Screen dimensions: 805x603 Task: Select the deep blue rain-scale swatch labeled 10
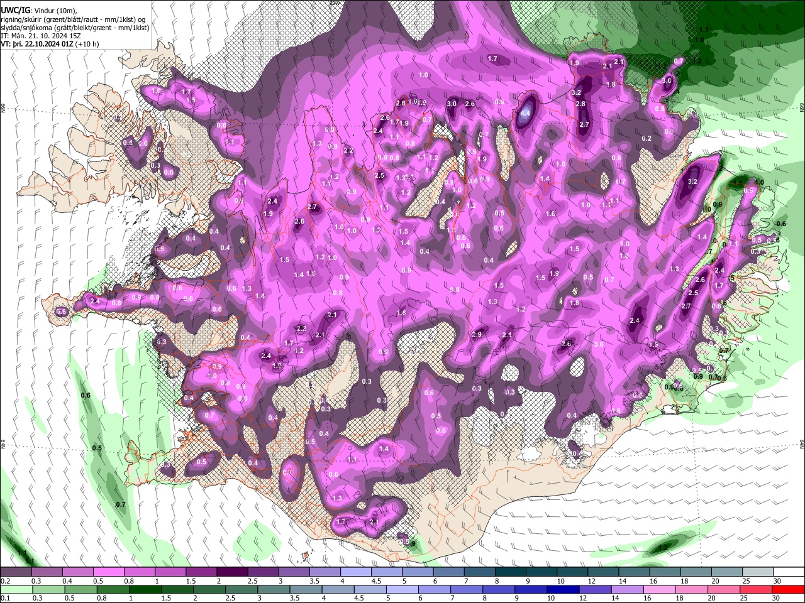click(563, 589)
